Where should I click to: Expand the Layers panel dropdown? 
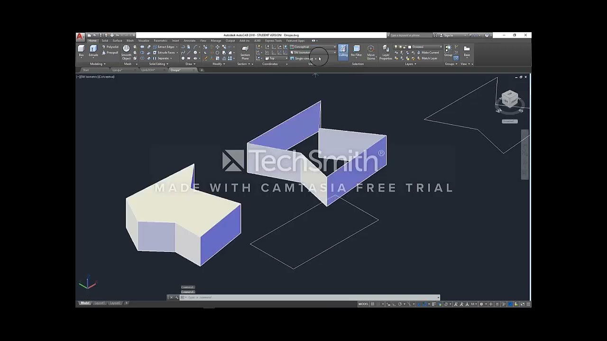pos(410,64)
